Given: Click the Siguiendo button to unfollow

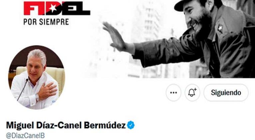Looking at the screenshot, I should [x=226, y=92].
